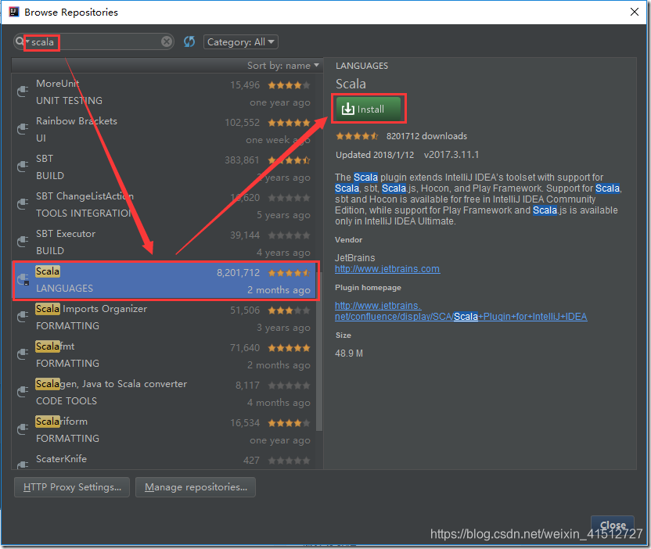The height and width of the screenshot is (549, 651).
Task: Click the plugin list vertical scrollbar
Action: (319, 352)
